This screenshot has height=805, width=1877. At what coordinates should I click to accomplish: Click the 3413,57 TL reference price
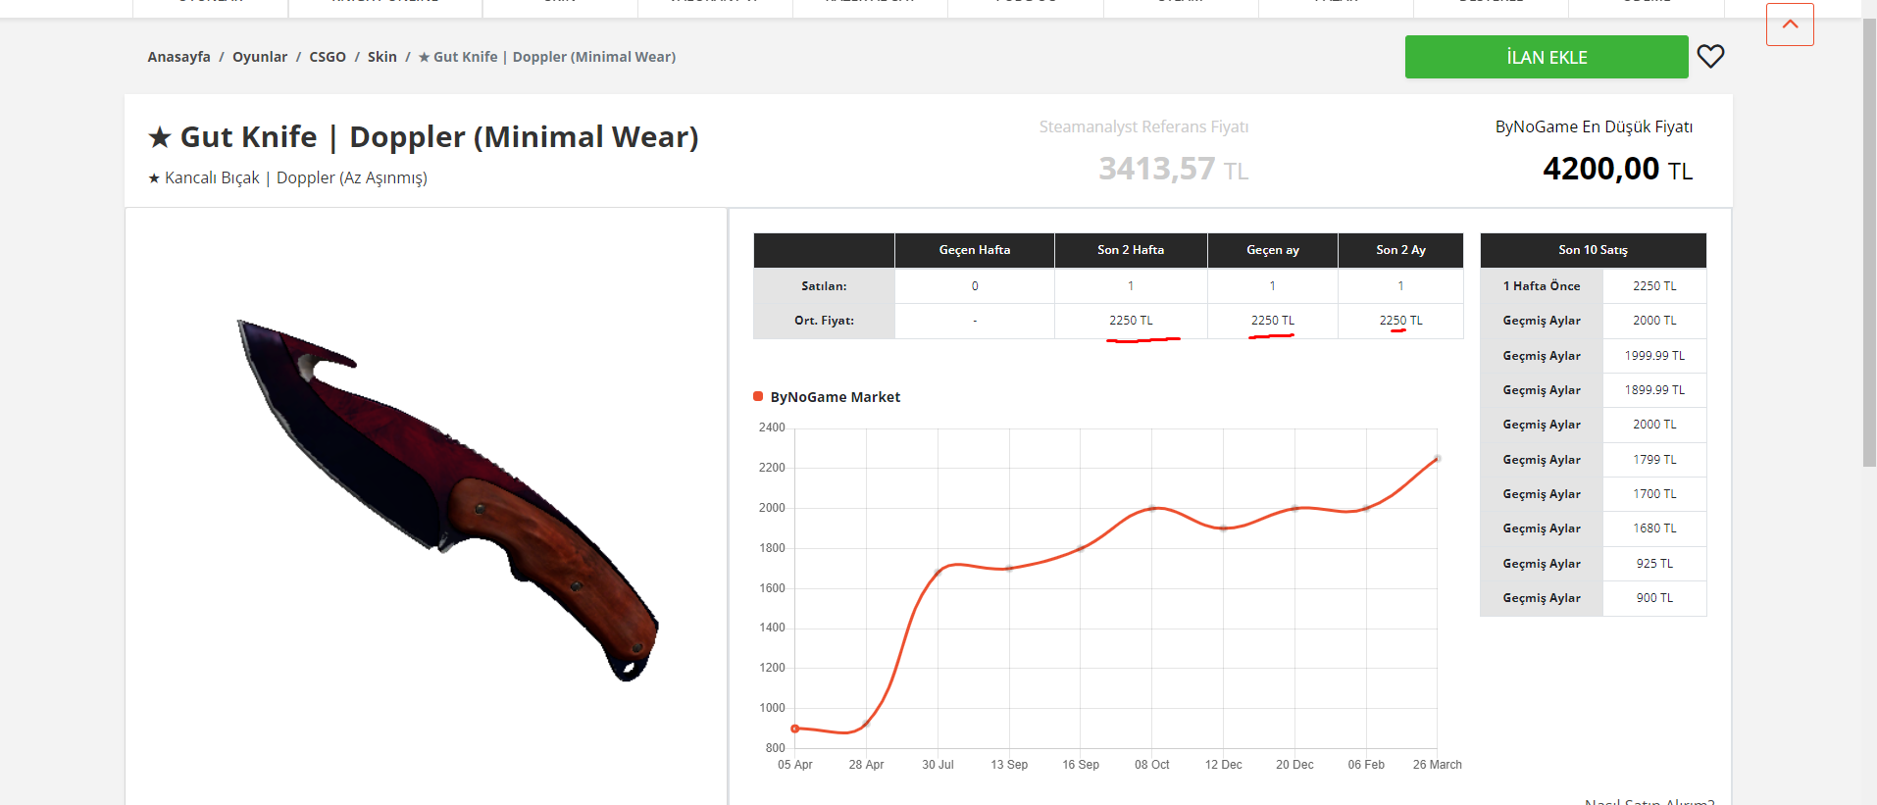tap(1173, 169)
